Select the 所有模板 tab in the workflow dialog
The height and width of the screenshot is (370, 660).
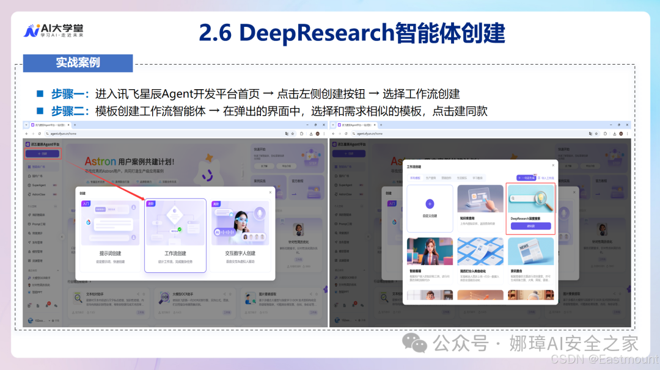tap(415, 178)
